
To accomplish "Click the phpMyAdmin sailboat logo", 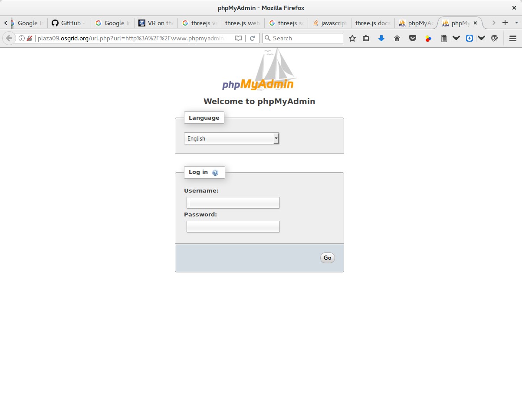I will pyautogui.click(x=259, y=69).
